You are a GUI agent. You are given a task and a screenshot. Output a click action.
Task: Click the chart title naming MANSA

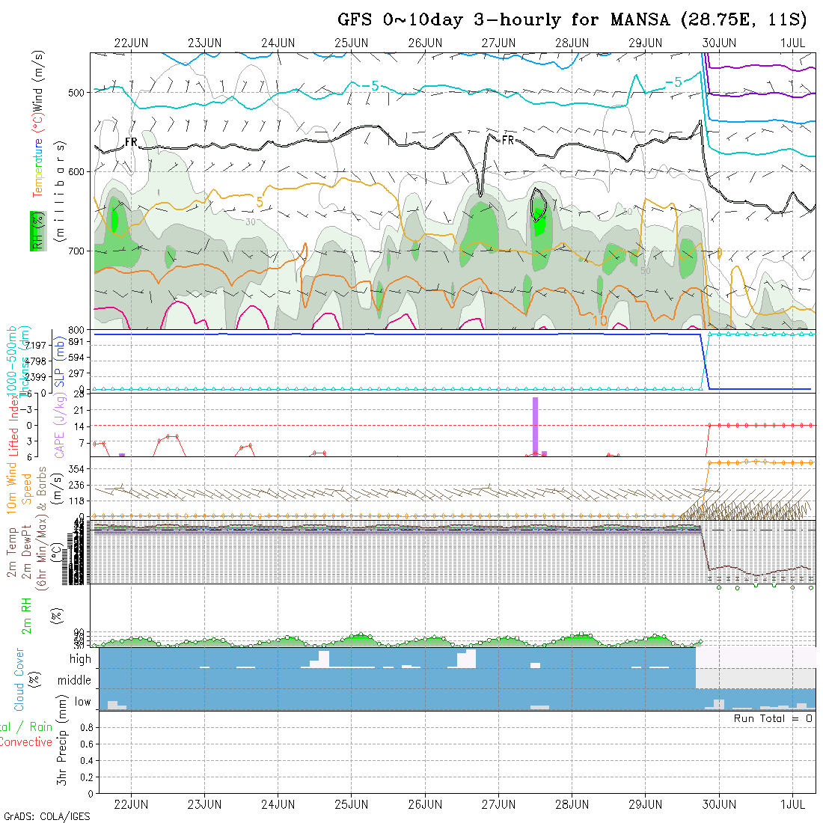pos(572,19)
